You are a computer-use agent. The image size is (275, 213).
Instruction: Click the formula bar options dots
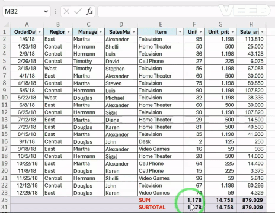[56, 11]
